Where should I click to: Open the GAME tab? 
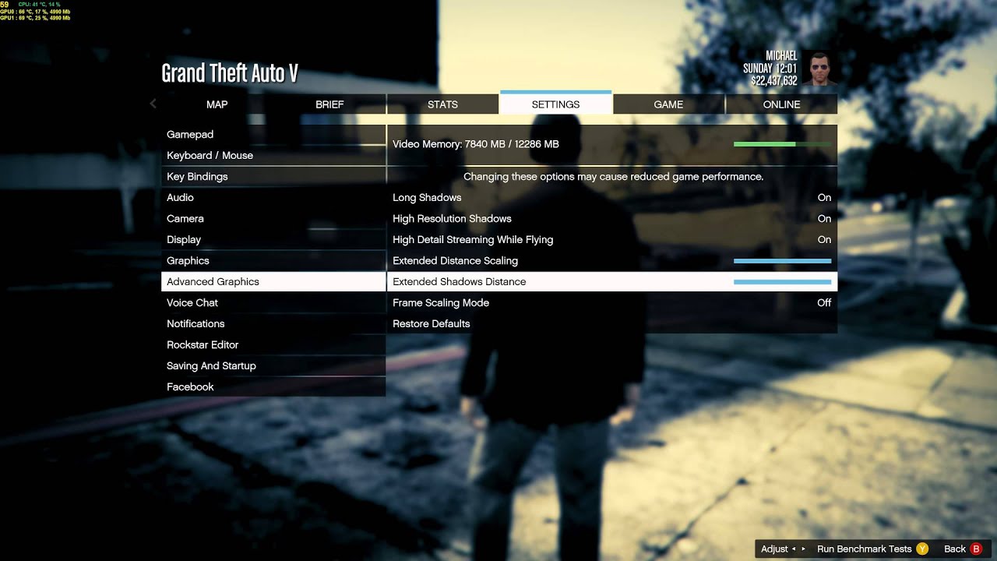(x=668, y=104)
